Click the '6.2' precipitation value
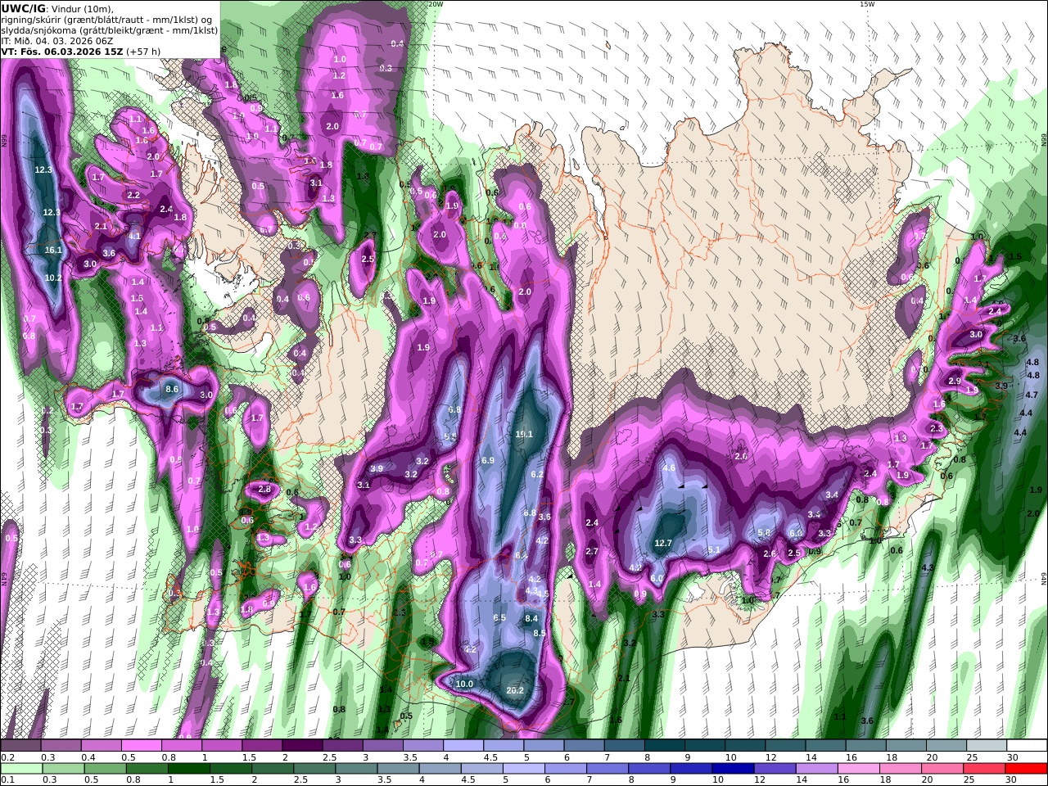The image size is (1048, 786). (x=538, y=475)
